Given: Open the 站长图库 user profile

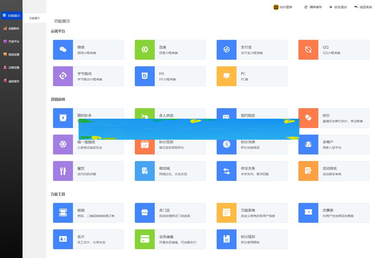Looking at the screenshot, I should 283,7.
